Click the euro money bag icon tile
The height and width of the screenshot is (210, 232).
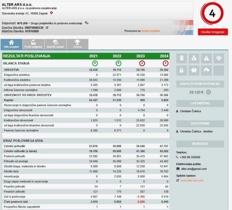[x=194, y=58]
